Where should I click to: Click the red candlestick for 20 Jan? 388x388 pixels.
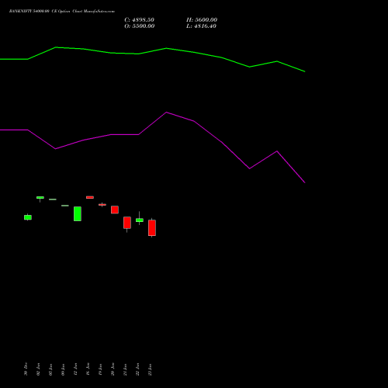click(x=115, y=210)
